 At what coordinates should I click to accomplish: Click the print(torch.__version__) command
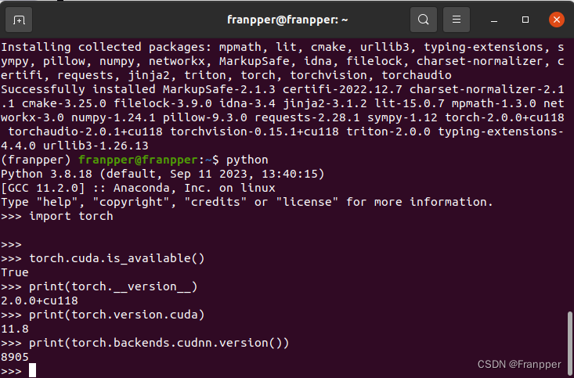[113, 286]
